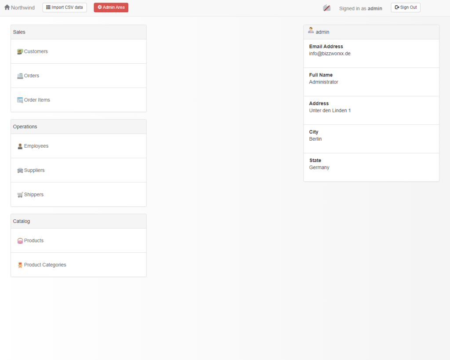Click the Operations panel heading
Screen dimensions: 450x360
click(25, 127)
